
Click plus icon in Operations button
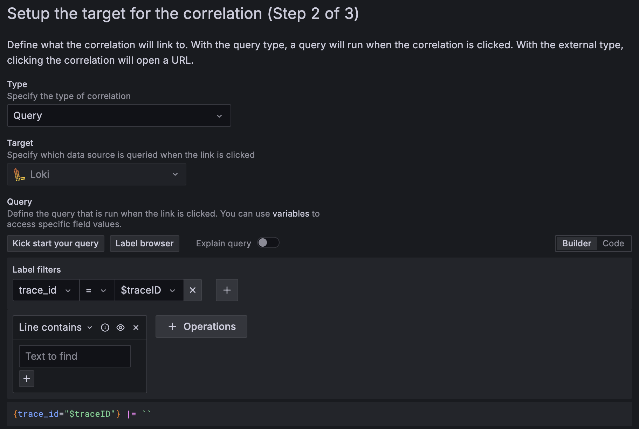(172, 326)
